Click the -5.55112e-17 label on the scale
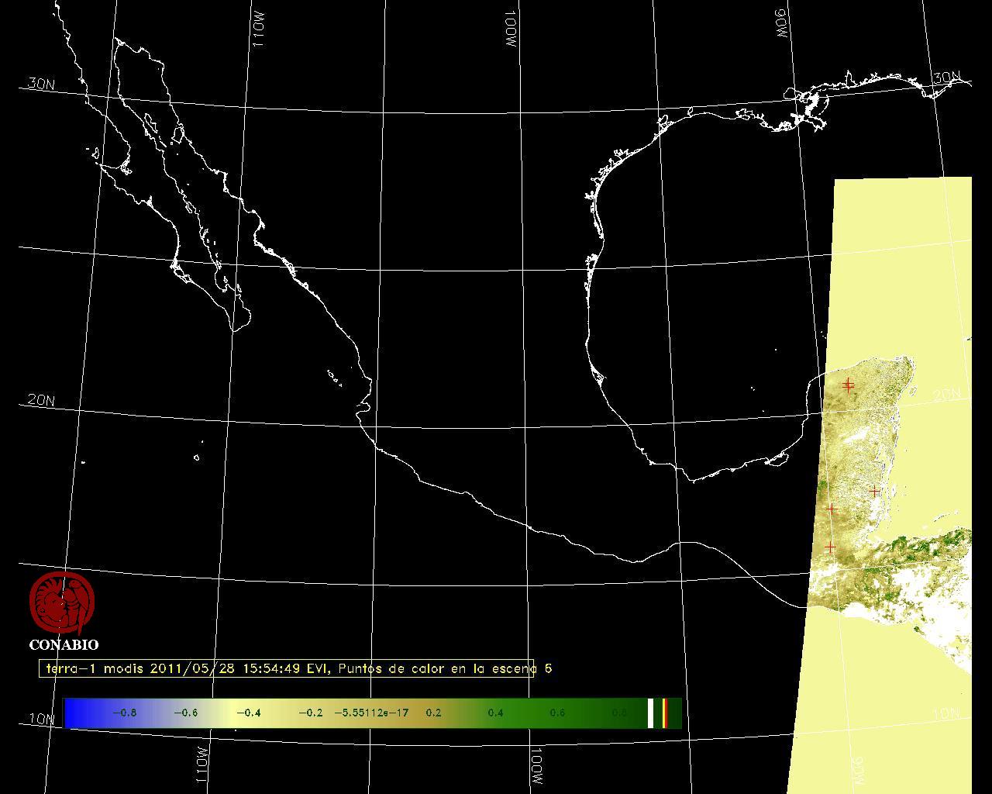The width and height of the screenshot is (992, 794). (x=371, y=713)
